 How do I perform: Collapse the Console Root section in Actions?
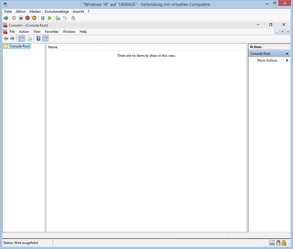click(287, 54)
